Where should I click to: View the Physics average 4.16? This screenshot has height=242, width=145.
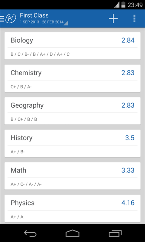128,203
